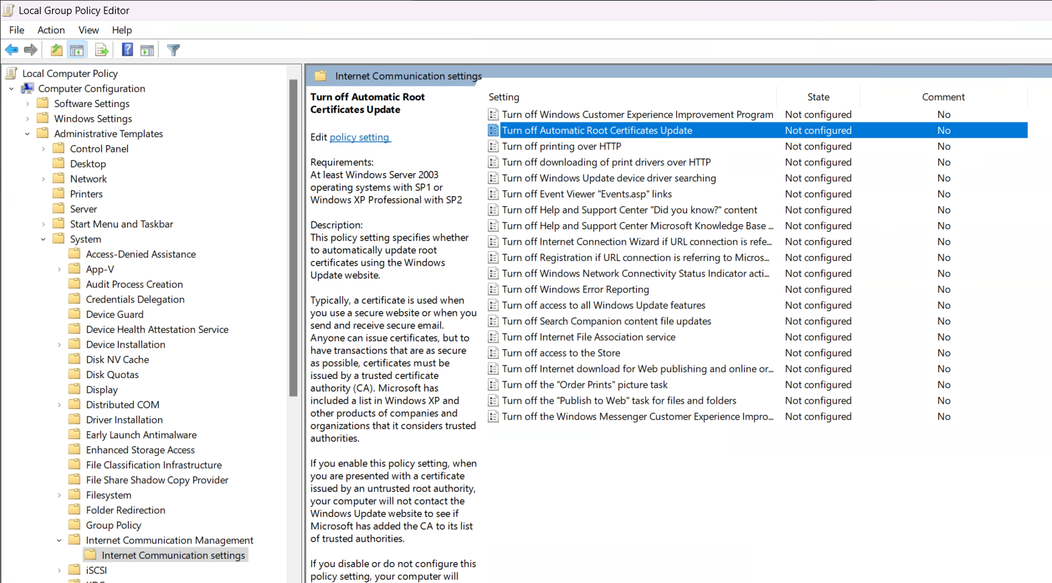Click the Filter funnel toolbar icon
Screen dimensions: 1052x583
pyautogui.click(x=173, y=50)
